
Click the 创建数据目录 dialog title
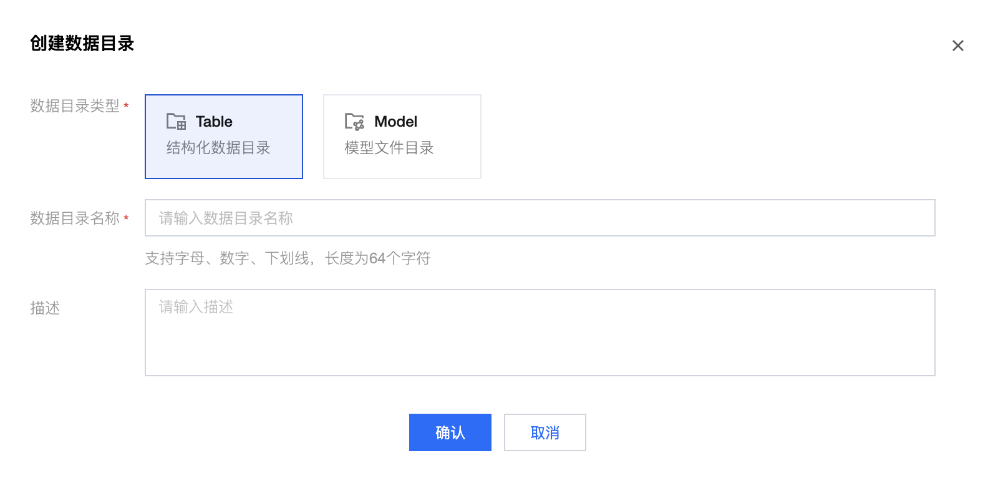point(82,44)
